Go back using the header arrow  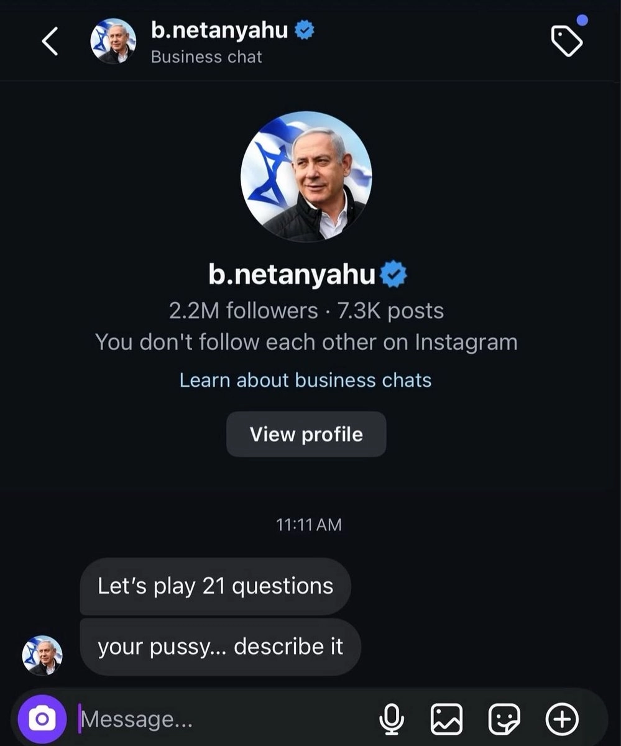[50, 42]
